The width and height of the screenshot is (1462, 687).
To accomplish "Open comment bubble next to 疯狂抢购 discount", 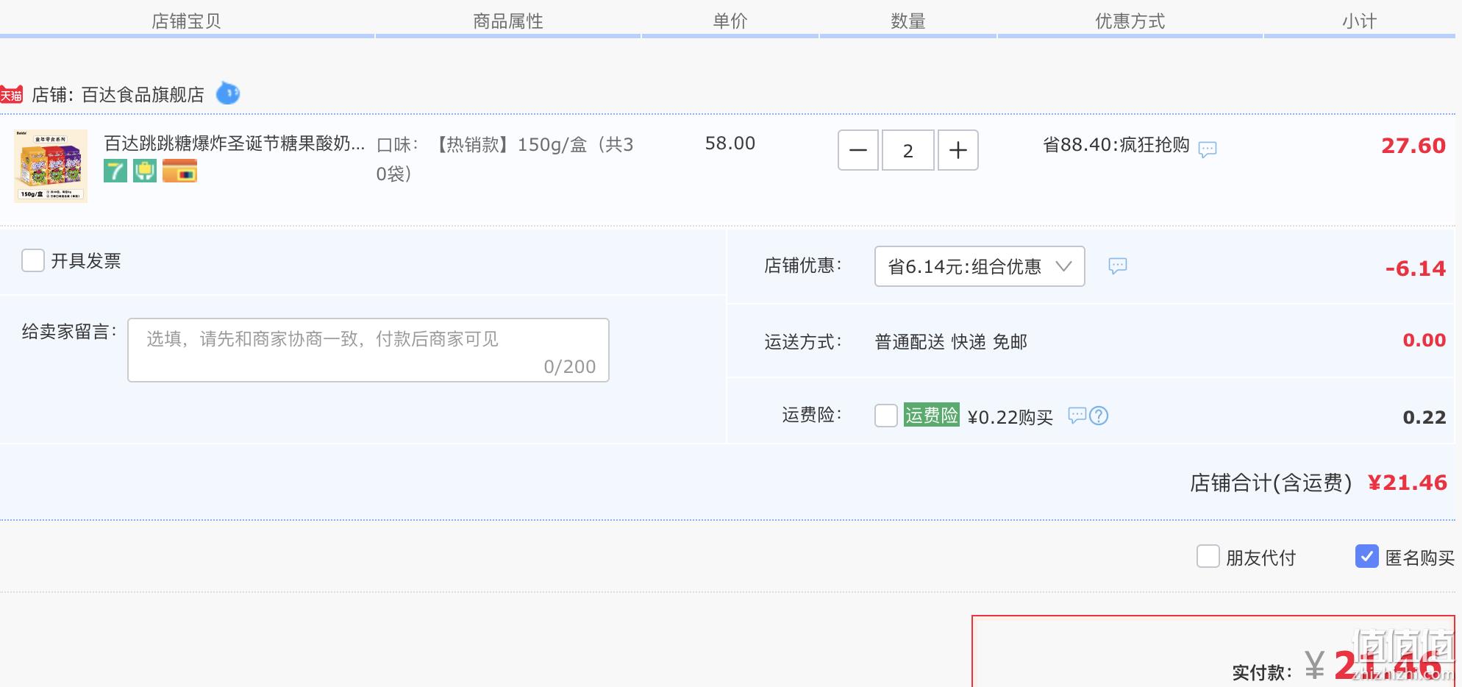I will pyautogui.click(x=1208, y=149).
